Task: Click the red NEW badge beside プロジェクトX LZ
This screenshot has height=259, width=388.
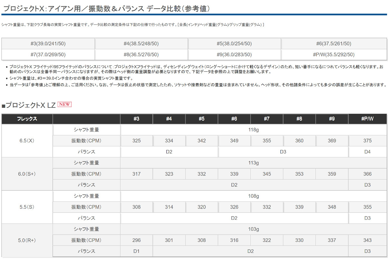Action: [64, 104]
